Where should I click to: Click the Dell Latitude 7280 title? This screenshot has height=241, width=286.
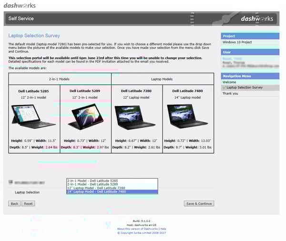click(x=136, y=91)
